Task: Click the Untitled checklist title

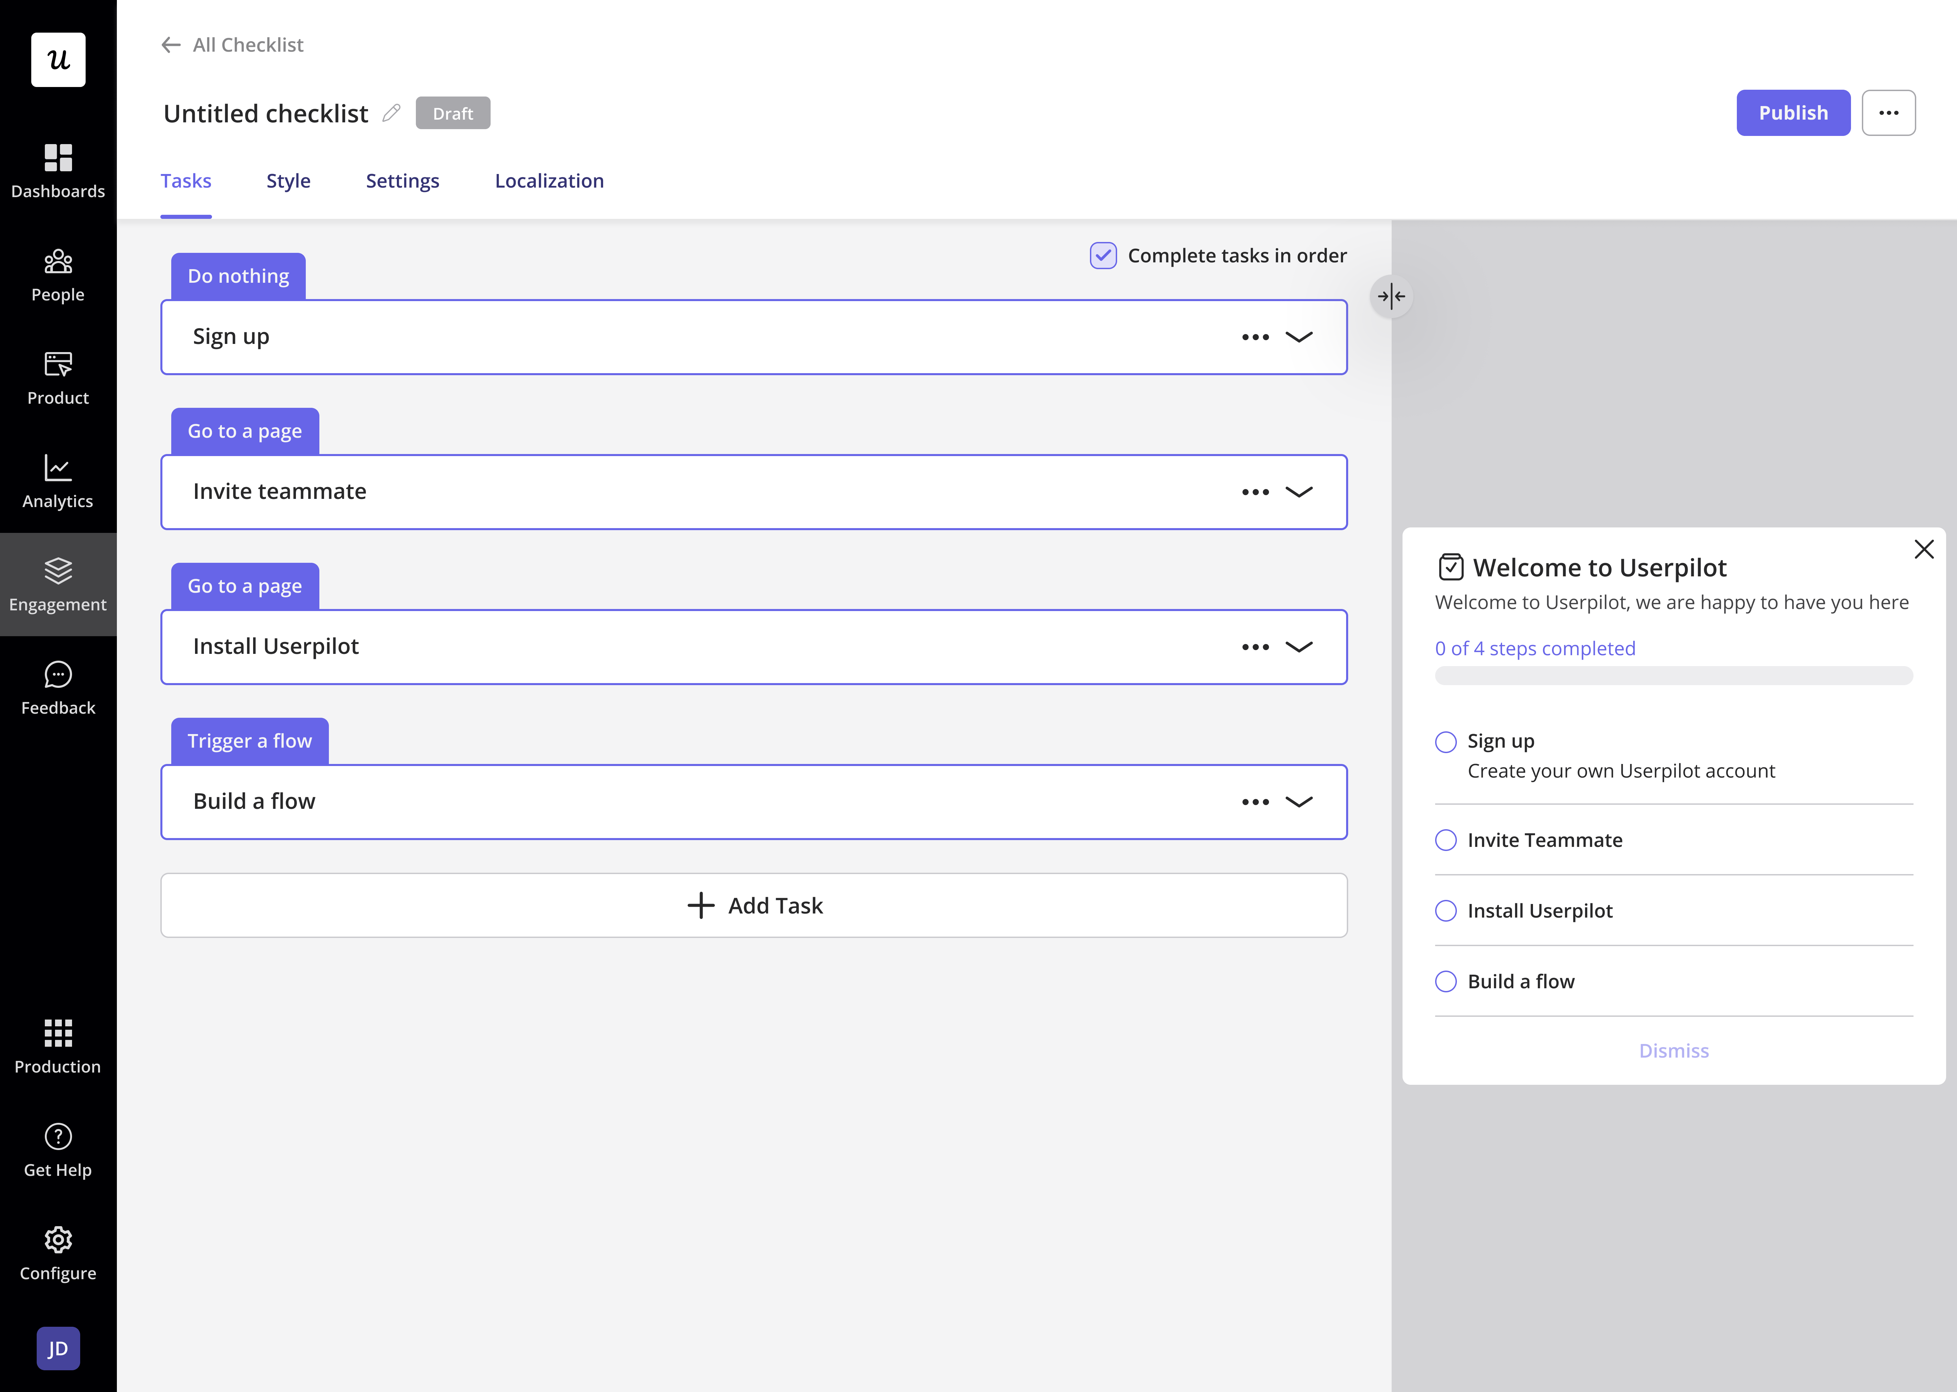Action: click(266, 113)
